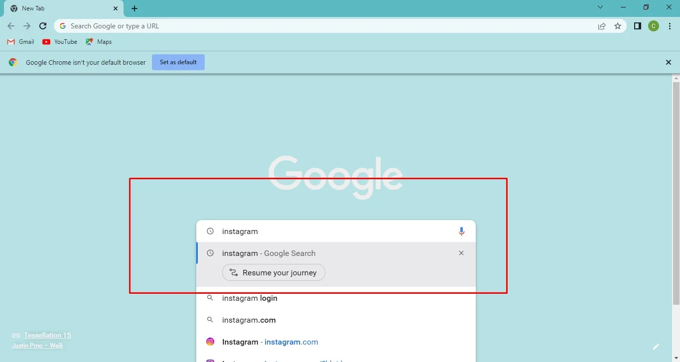Open a new tab with plus button
Image resolution: width=680 pixels, height=362 pixels.
(135, 8)
